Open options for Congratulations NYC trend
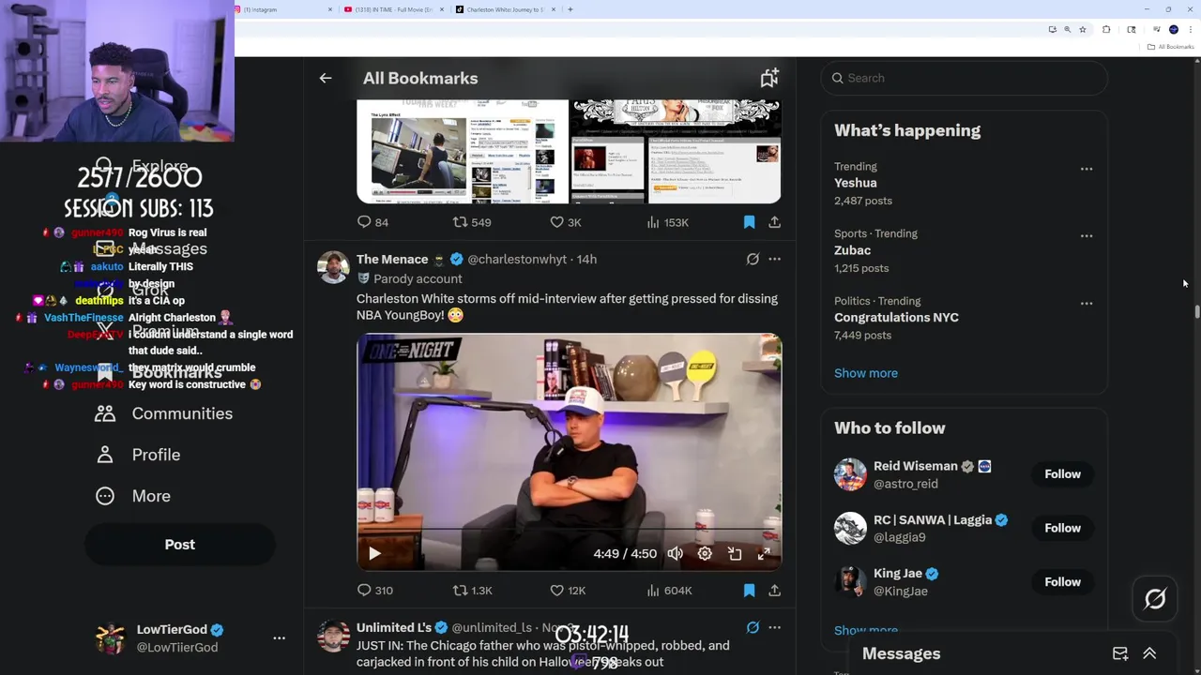 click(1087, 304)
